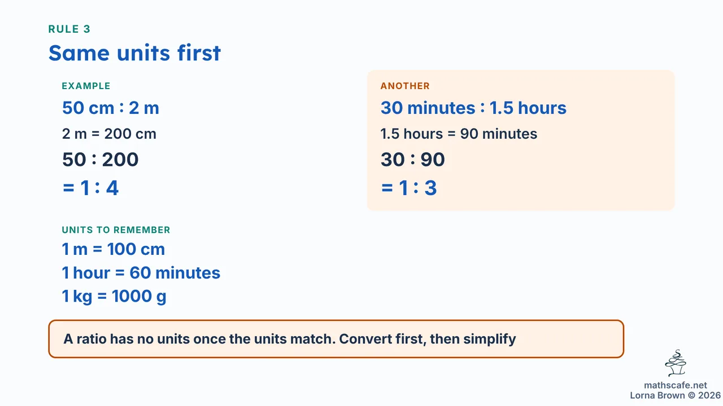Click the 'A ratio has no units' callout box
The height and width of the screenshot is (406, 723).
pos(336,339)
